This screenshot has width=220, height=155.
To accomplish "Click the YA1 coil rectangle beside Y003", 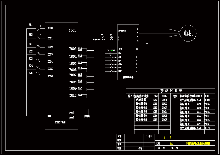I will 84,50.
